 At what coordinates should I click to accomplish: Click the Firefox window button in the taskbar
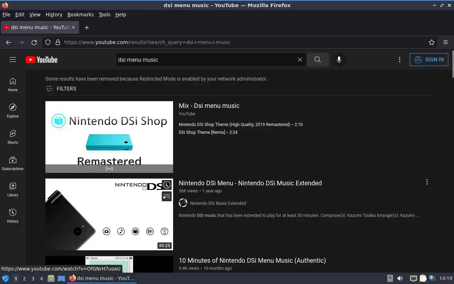[x=102, y=278]
